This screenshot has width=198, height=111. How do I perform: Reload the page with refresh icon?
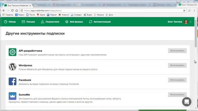12,10
